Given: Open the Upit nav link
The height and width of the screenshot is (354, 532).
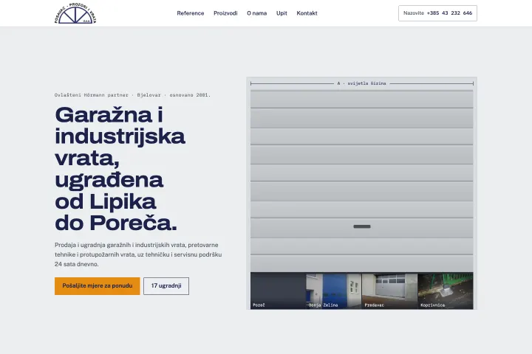Looking at the screenshot, I should (x=282, y=13).
